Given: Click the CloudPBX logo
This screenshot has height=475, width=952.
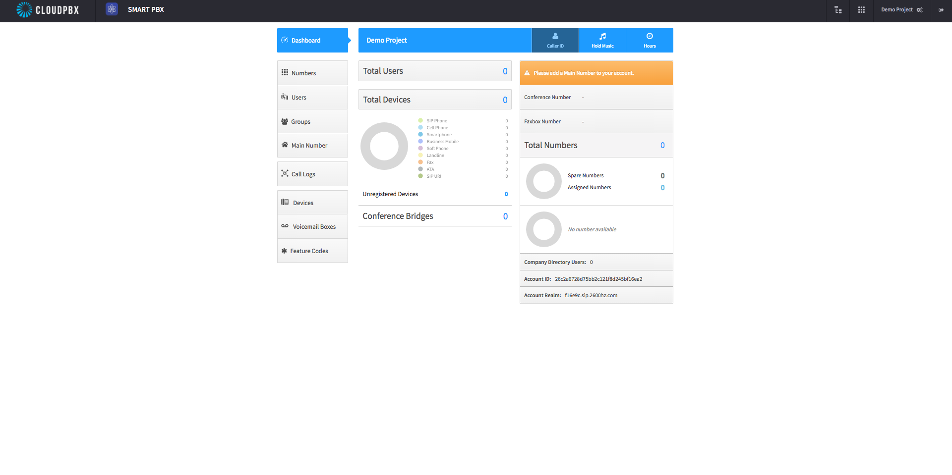Looking at the screenshot, I should (x=48, y=10).
